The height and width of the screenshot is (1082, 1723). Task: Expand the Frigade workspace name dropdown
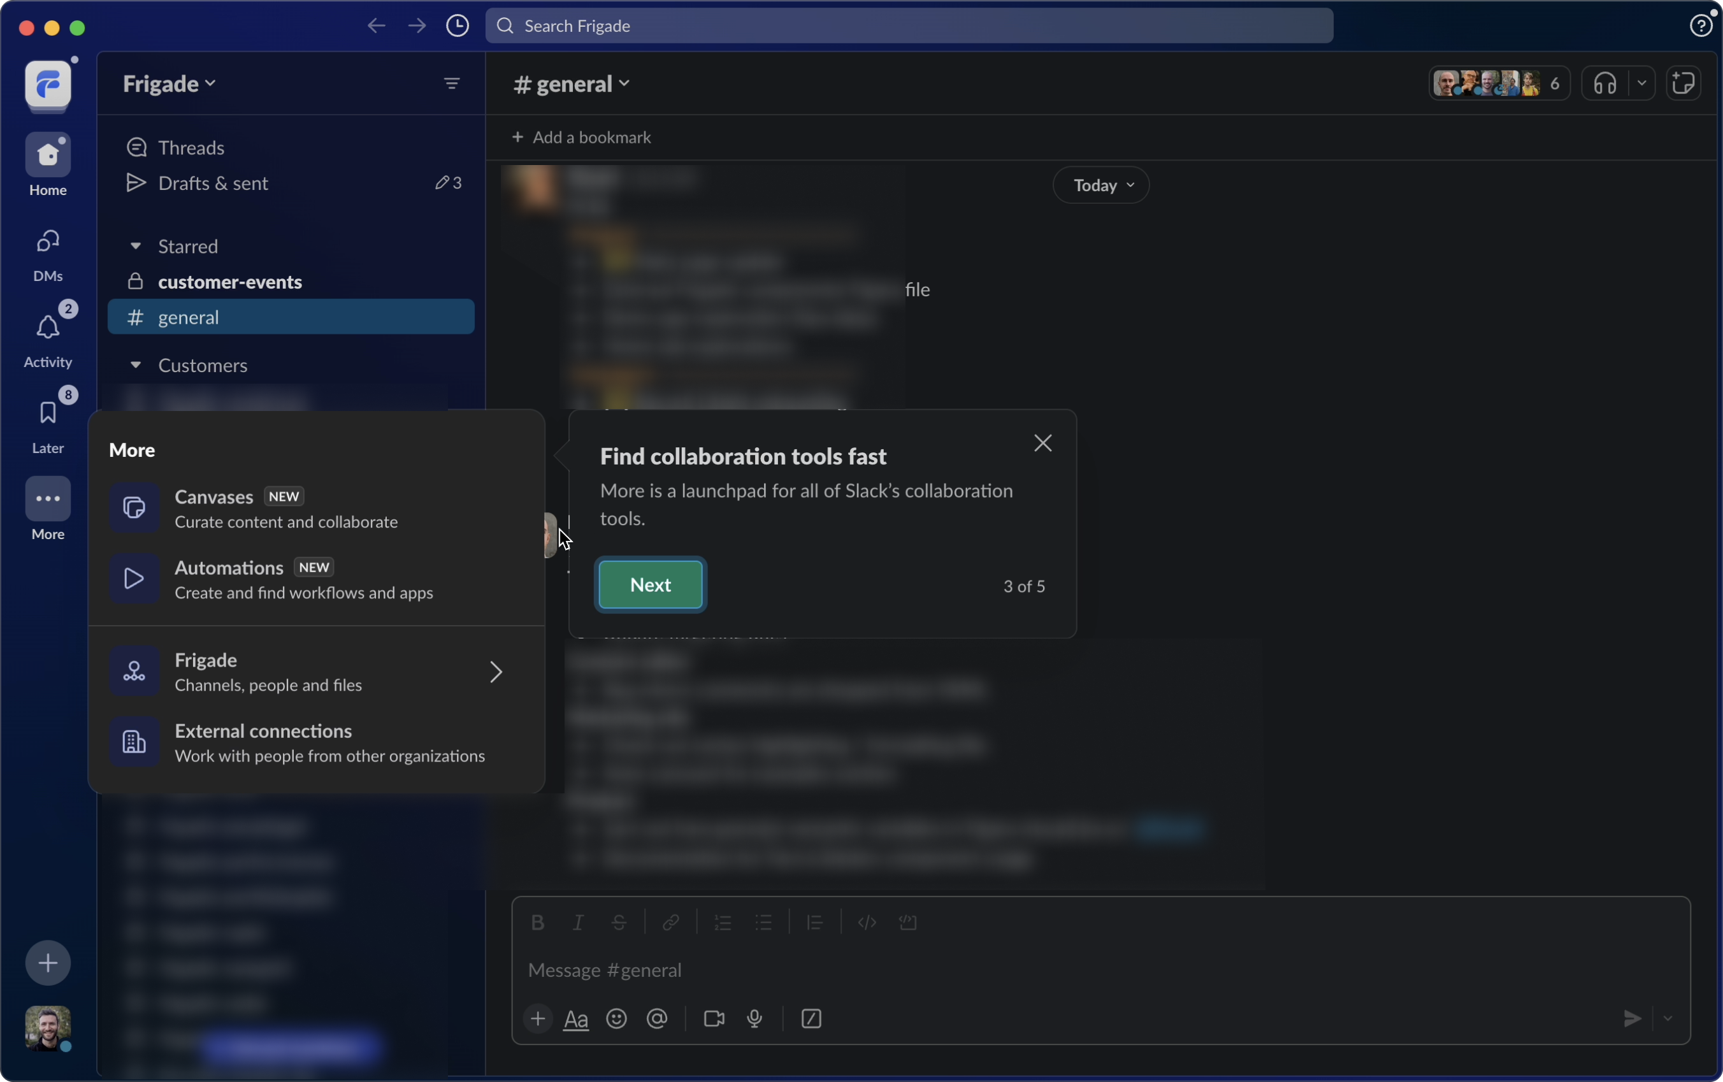pyautogui.click(x=169, y=83)
